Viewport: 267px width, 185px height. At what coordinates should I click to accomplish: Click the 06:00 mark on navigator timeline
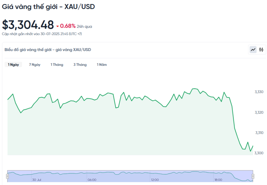(x=92, y=180)
